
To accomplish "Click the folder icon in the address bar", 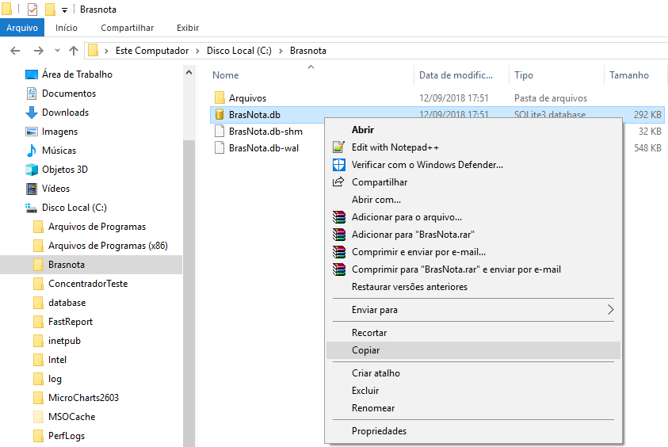I will tap(93, 51).
